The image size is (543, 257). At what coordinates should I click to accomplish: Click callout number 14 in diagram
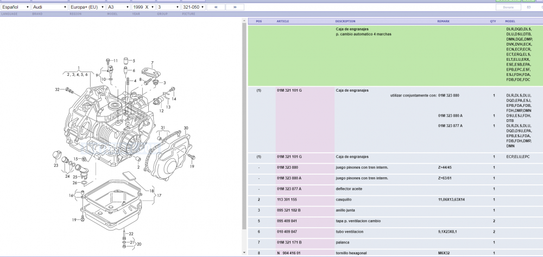(174, 99)
